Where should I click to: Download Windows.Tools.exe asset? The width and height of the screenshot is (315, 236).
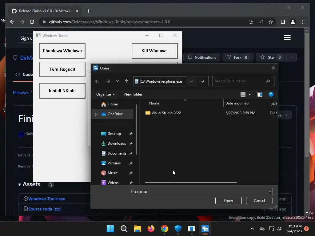[47, 199]
